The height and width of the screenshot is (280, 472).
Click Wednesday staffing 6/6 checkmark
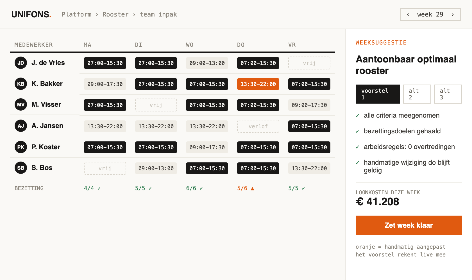[x=201, y=188]
